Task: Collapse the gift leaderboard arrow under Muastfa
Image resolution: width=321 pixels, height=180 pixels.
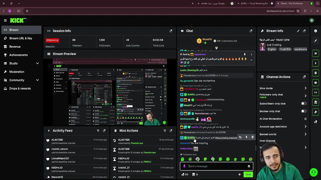Action: click(x=216, y=48)
